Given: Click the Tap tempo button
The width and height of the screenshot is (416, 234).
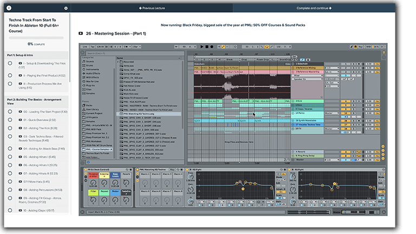Looking at the screenshot, I should (92, 47).
